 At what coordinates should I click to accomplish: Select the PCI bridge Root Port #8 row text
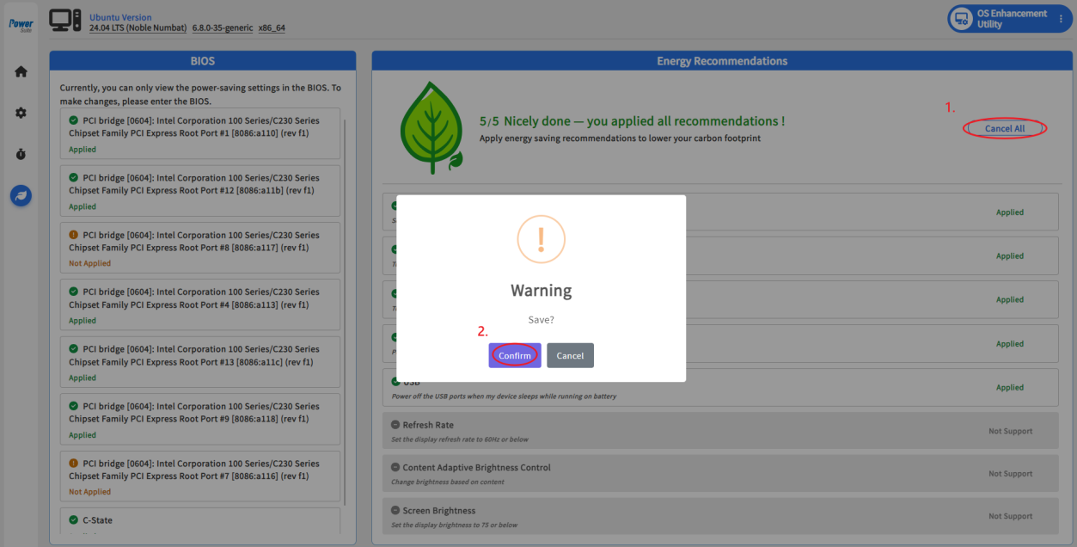[x=194, y=241]
